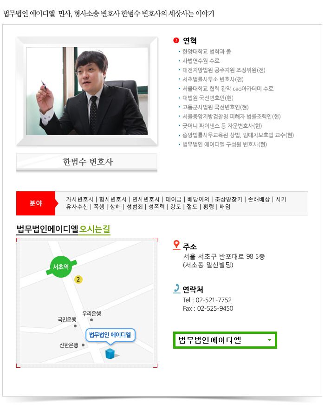Open the 법무법인에이디엘 dropdown list

(x=225, y=340)
